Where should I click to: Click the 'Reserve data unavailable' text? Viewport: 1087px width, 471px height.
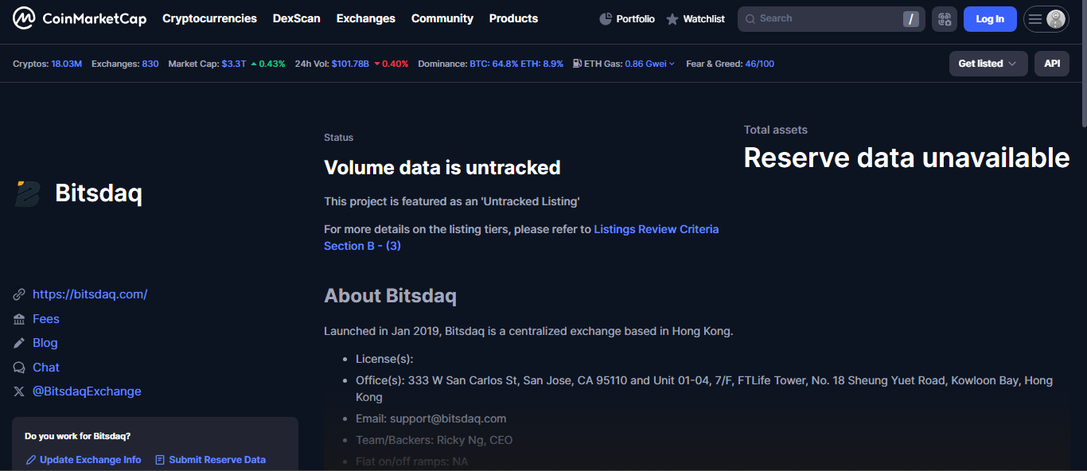pos(906,158)
